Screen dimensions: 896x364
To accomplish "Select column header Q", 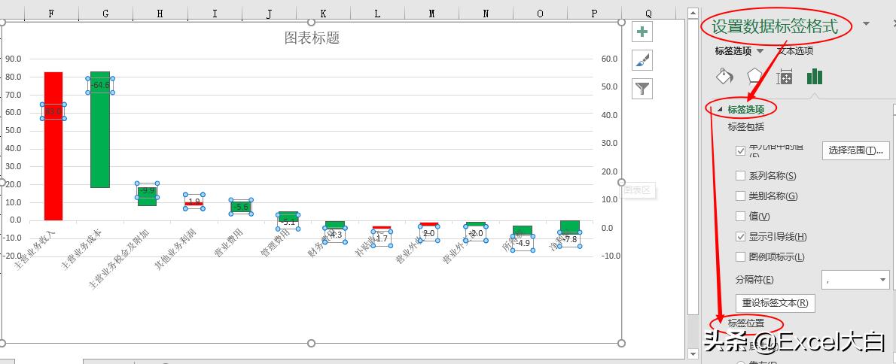I will 648,14.
